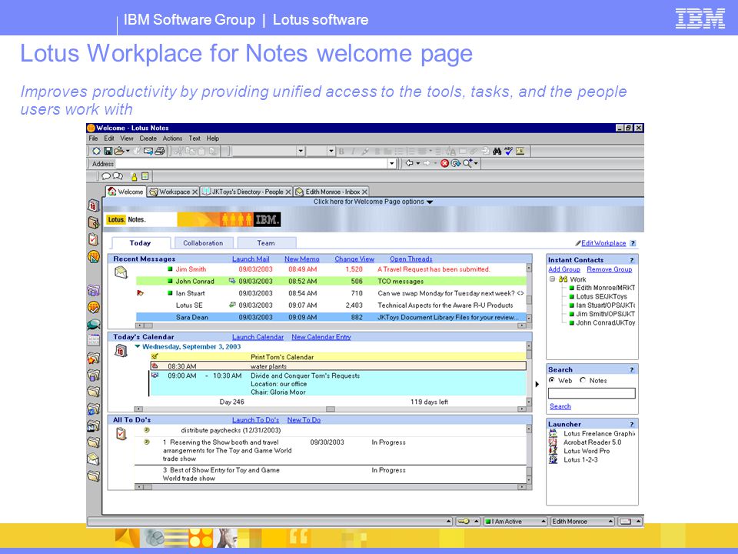This screenshot has width=738, height=554.
Task: Click the New To Do link
Action: click(x=304, y=420)
